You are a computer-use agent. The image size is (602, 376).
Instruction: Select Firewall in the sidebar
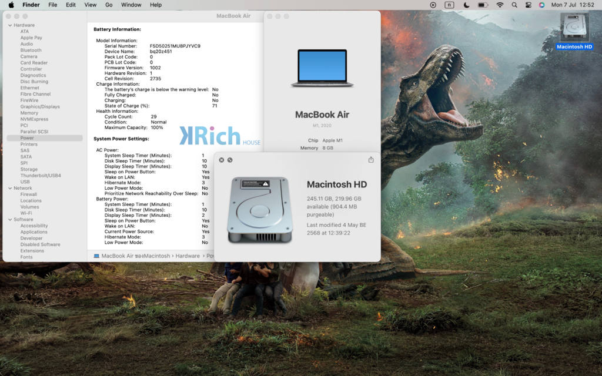29,194
